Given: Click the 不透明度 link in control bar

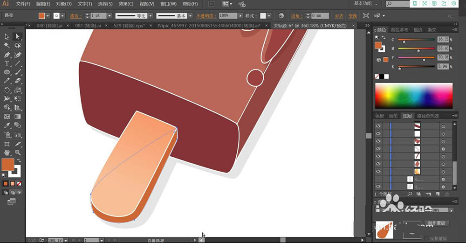Looking at the screenshot, I should click(x=206, y=16).
